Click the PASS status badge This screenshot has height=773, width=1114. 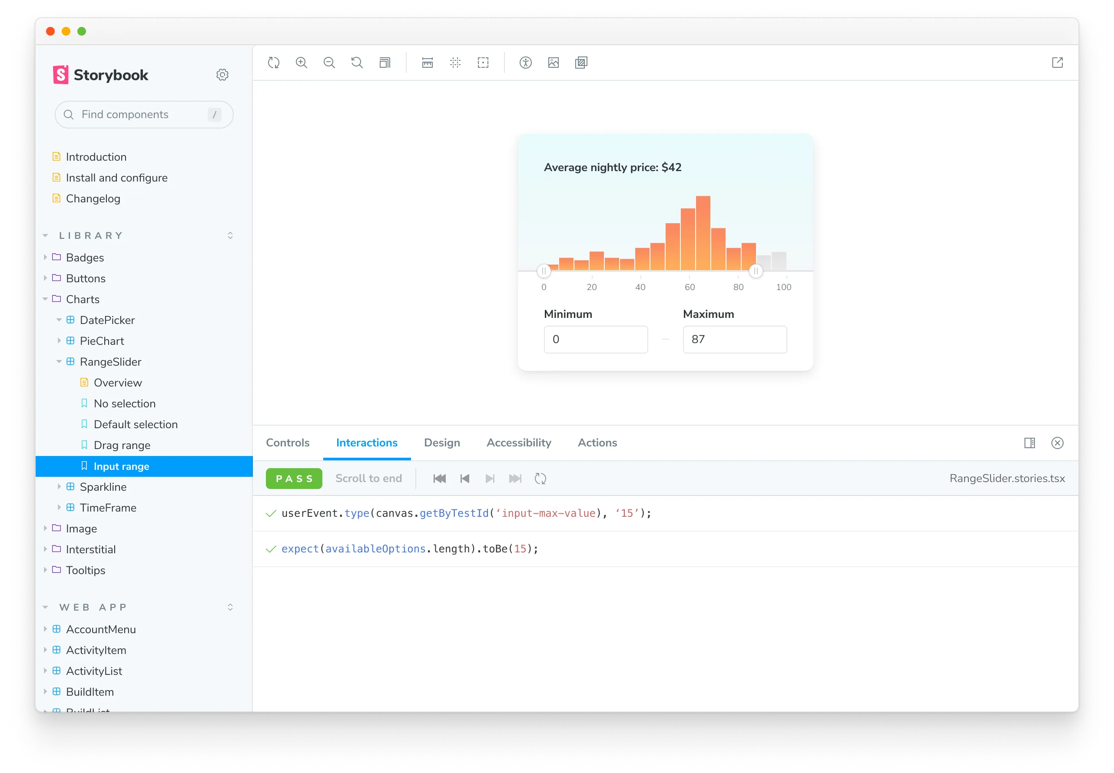[x=294, y=479]
